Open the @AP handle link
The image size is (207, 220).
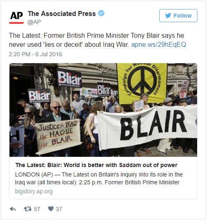tap(34, 22)
